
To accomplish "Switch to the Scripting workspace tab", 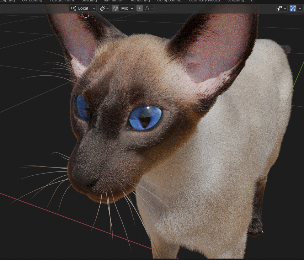I will coord(235,1).
